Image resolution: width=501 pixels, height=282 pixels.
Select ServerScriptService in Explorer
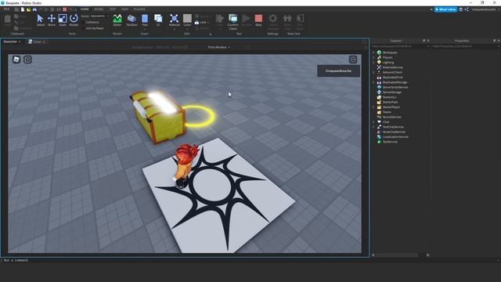[x=395, y=87]
